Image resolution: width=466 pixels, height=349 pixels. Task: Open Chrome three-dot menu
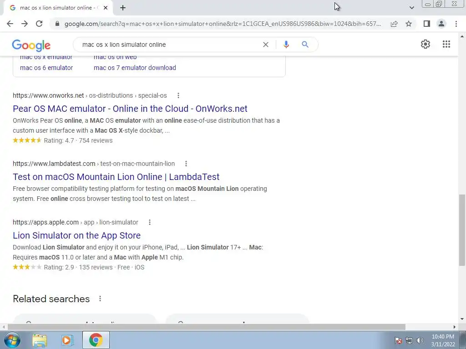tap(456, 24)
